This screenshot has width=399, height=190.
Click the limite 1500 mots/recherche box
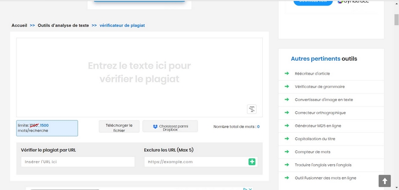click(47, 128)
